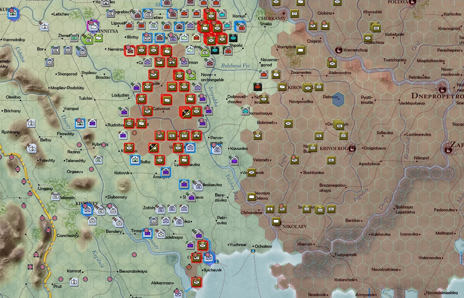Select the black counter west of Kirovo
The width and height of the screenshot is (464, 298).
click(x=258, y=87)
